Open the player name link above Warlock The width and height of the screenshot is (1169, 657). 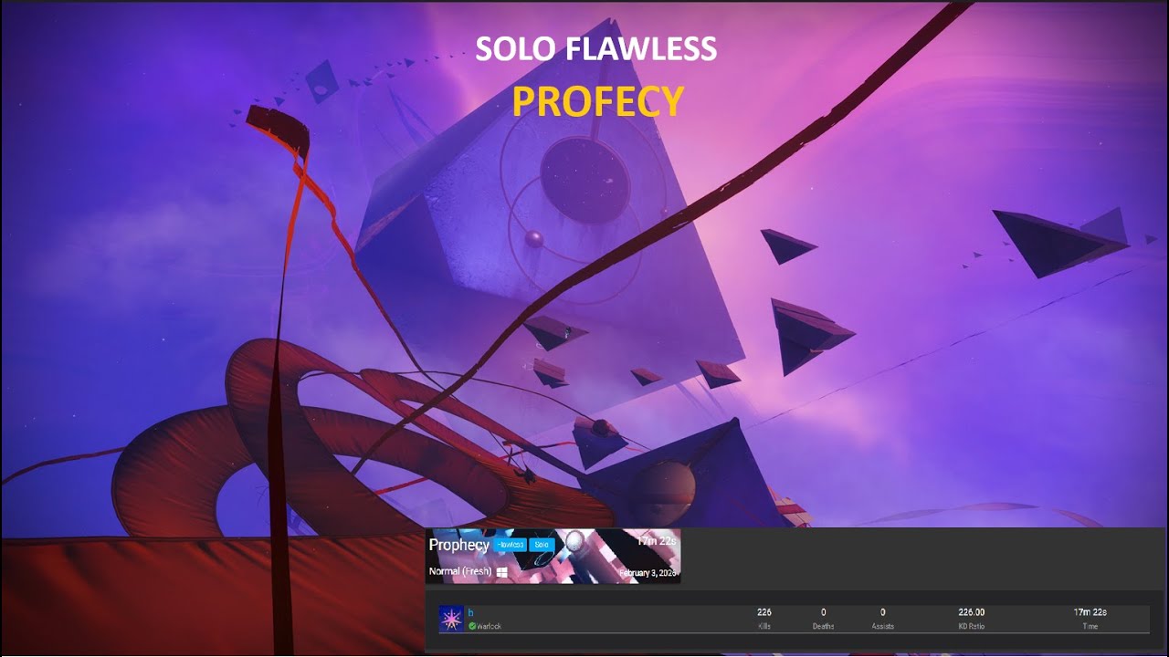pos(471,612)
